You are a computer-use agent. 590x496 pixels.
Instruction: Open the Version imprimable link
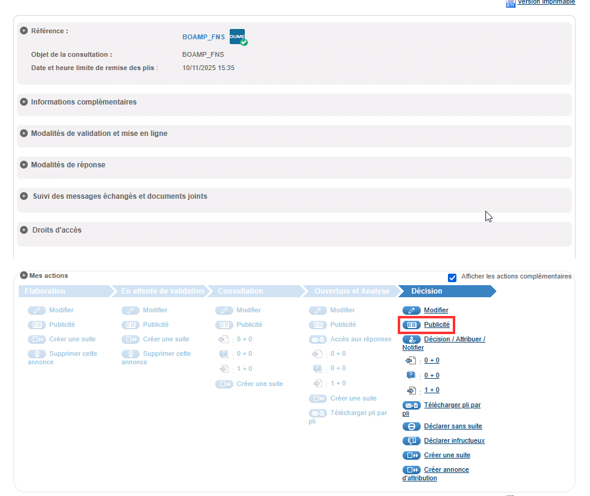[x=546, y=2]
